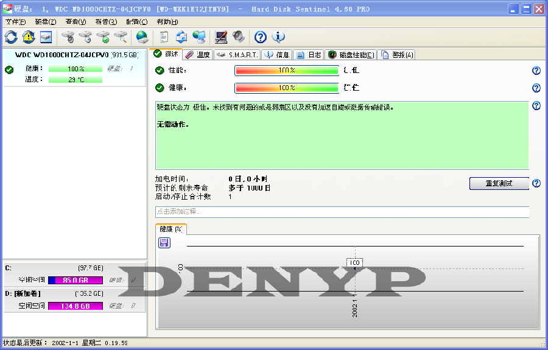Click the blue question mark toolbar icon
This screenshot has width=548, height=350.
(x=261, y=37)
